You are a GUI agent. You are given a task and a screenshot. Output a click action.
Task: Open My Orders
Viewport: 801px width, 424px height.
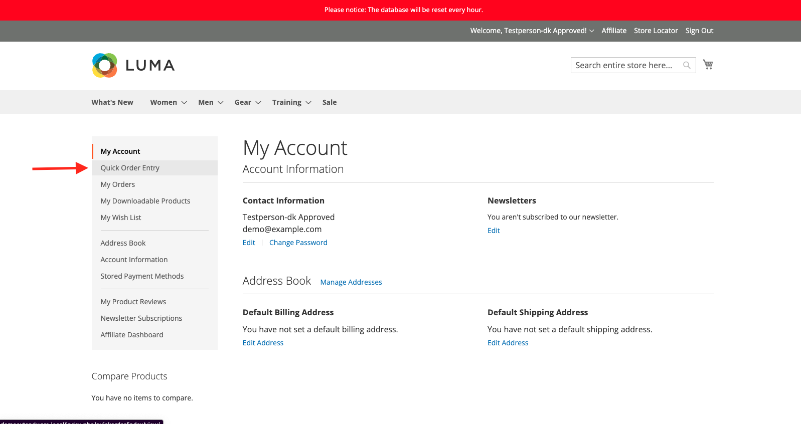coord(118,184)
